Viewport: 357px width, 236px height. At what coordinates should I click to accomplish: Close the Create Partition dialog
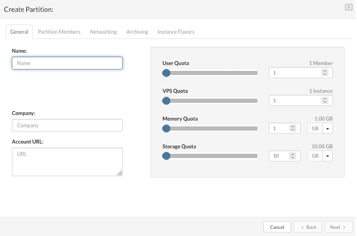pyautogui.click(x=348, y=7)
